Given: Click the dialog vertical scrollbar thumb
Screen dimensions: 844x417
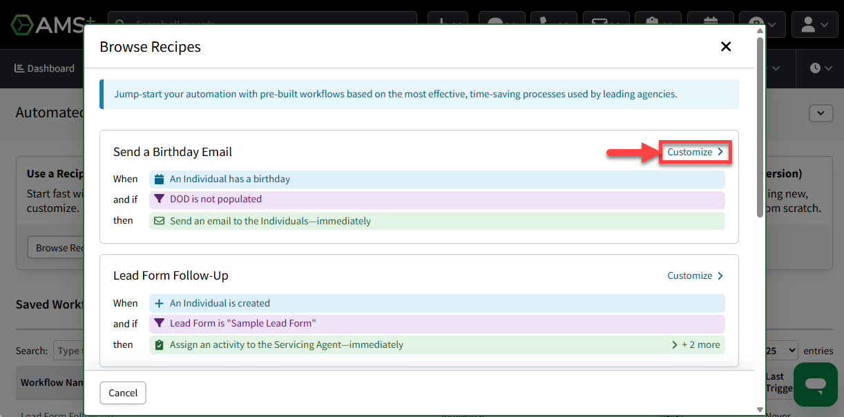Looking at the screenshot, I should 760,127.
